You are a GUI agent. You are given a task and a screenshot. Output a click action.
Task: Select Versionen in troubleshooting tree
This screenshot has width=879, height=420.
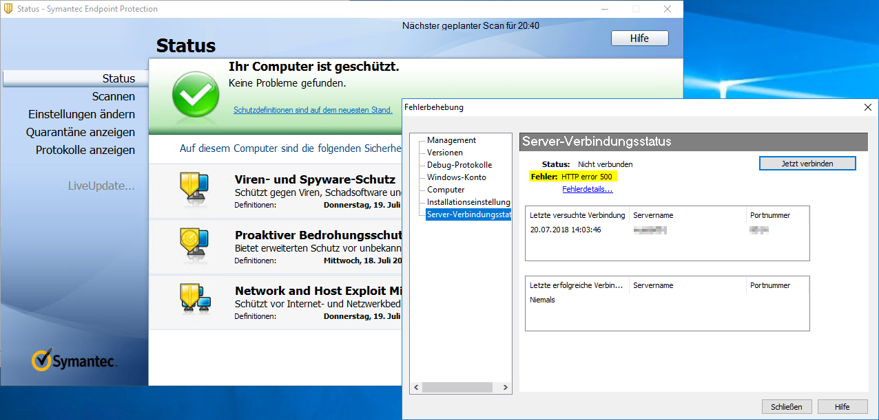tap(445, 153)
